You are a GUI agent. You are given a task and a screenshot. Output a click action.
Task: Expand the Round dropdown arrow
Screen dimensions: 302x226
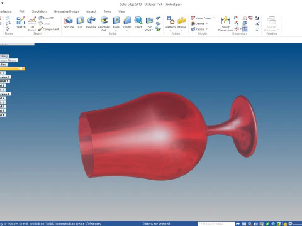pos(127,31)
